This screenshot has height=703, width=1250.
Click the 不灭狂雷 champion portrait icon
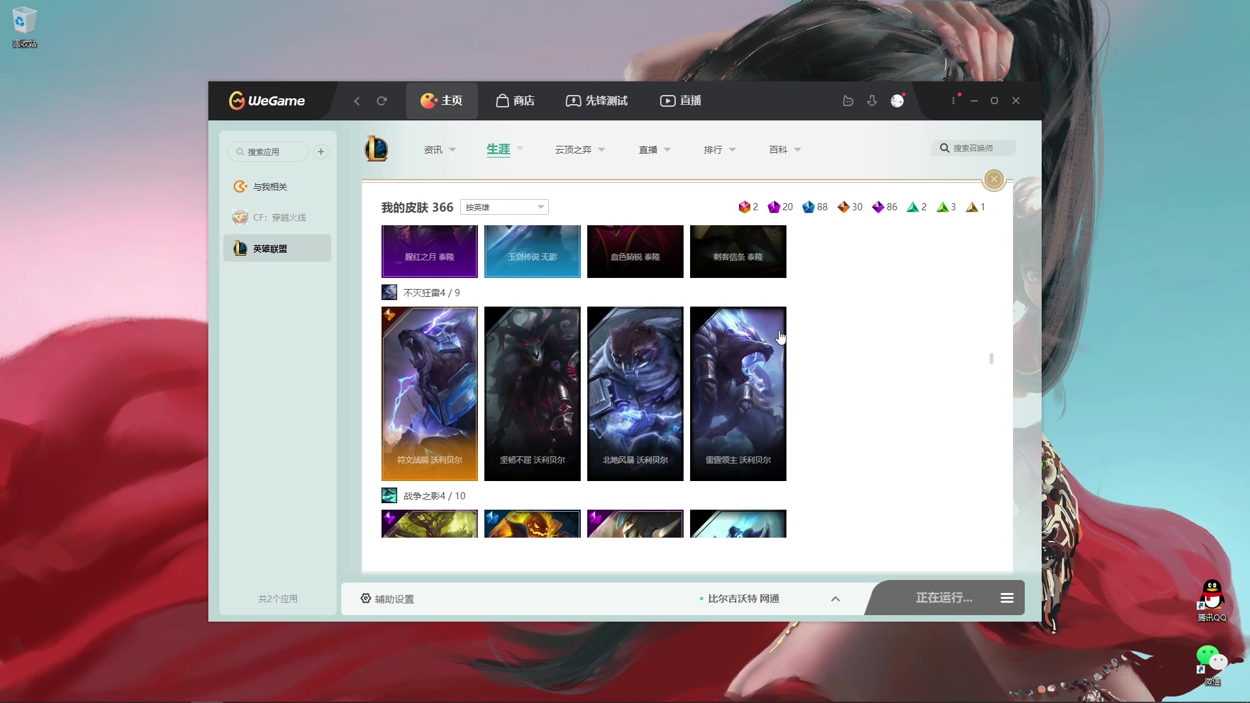click(389, 292)
